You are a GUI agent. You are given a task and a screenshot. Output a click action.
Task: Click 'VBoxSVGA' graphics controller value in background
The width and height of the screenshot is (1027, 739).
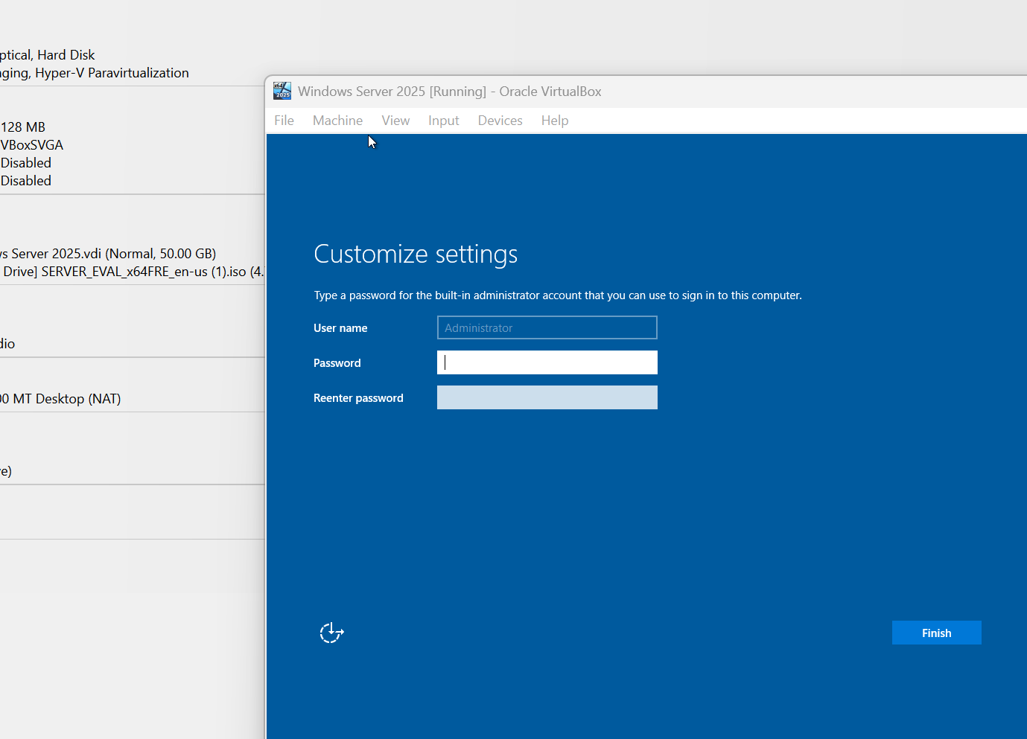pos(32,145)
